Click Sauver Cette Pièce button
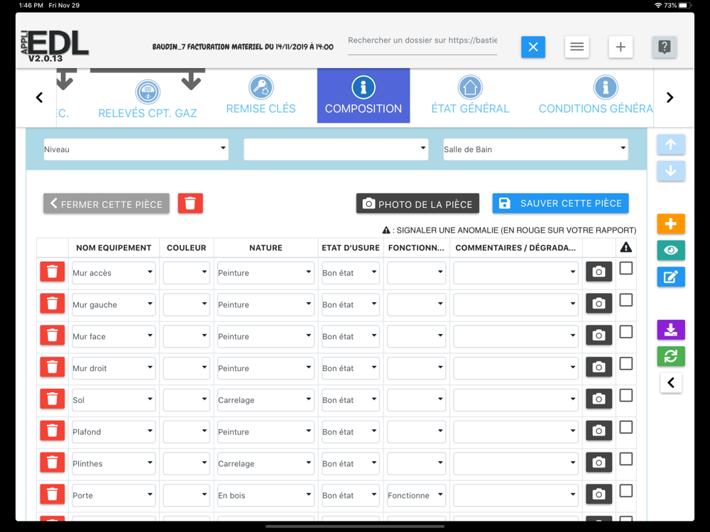This screenshot has width=710, height=532. point(561,204)
